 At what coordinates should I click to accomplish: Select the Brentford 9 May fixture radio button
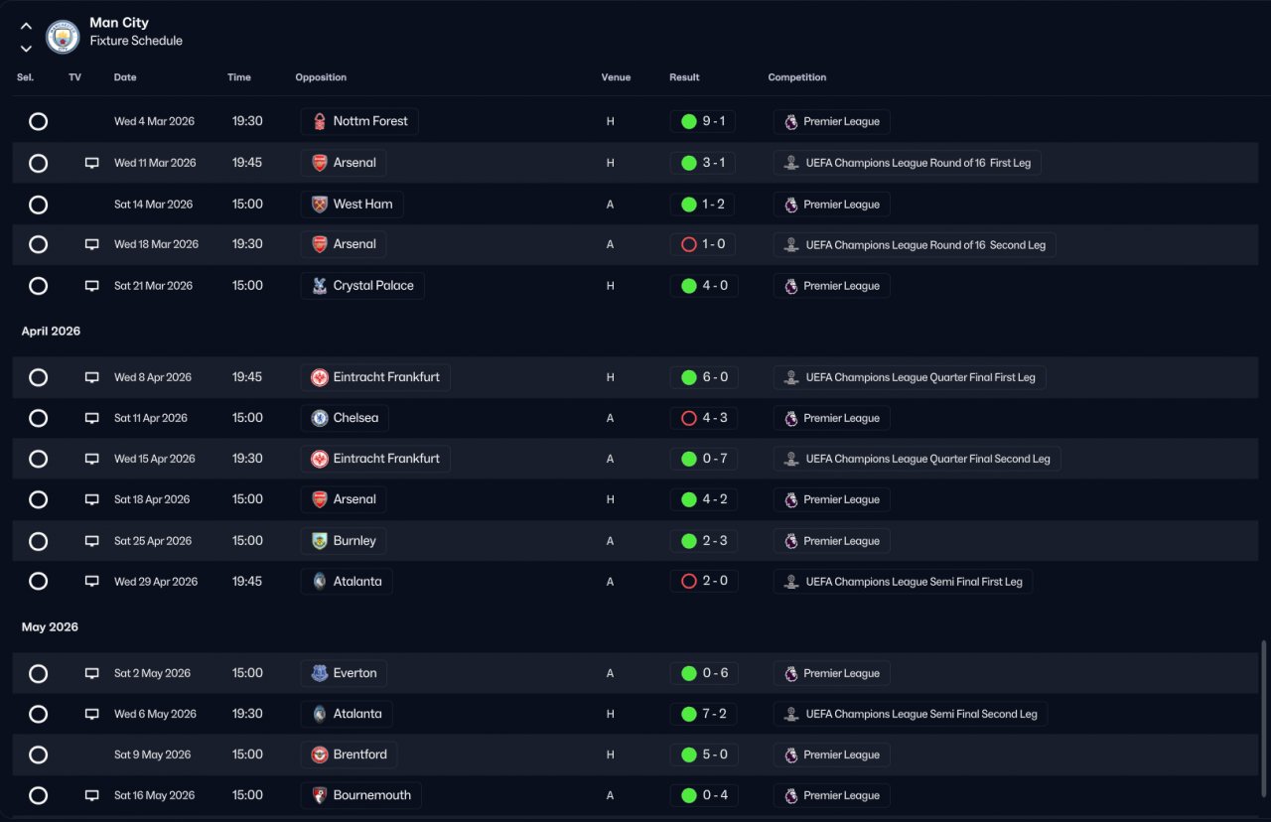pyautogui.click(x=38, y=754)
